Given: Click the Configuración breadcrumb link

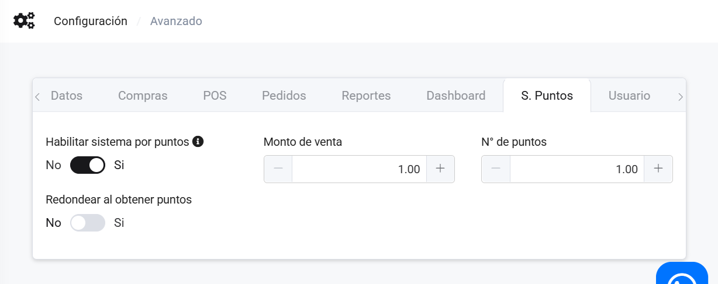Looking at the screenshot, I should 91,21.
